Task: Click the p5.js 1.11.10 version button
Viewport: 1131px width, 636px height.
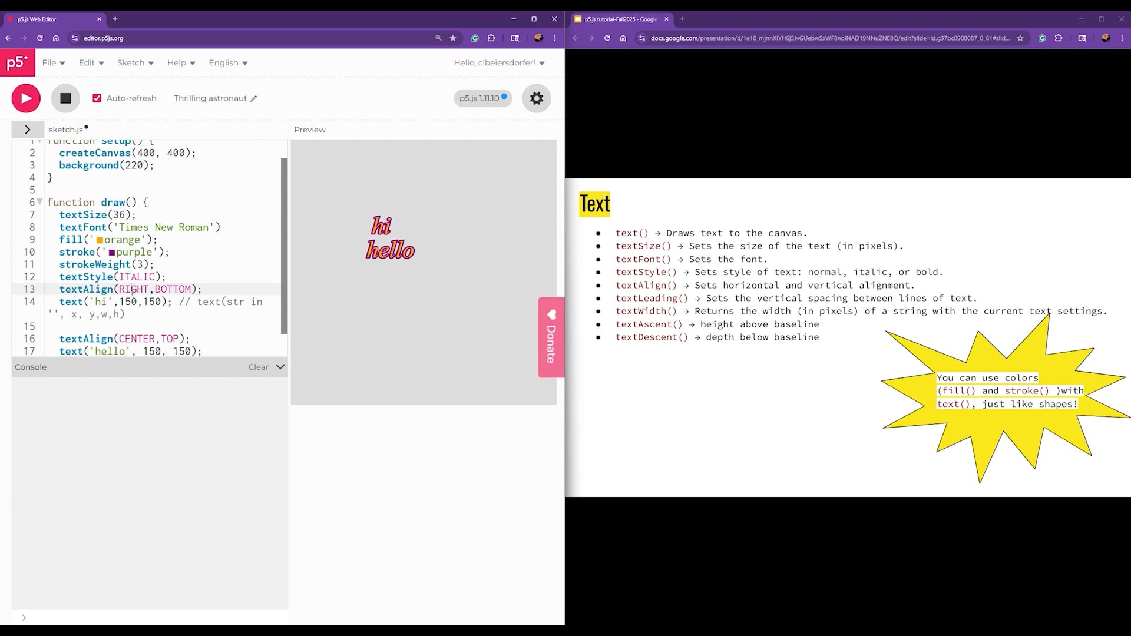Action: 482,98
